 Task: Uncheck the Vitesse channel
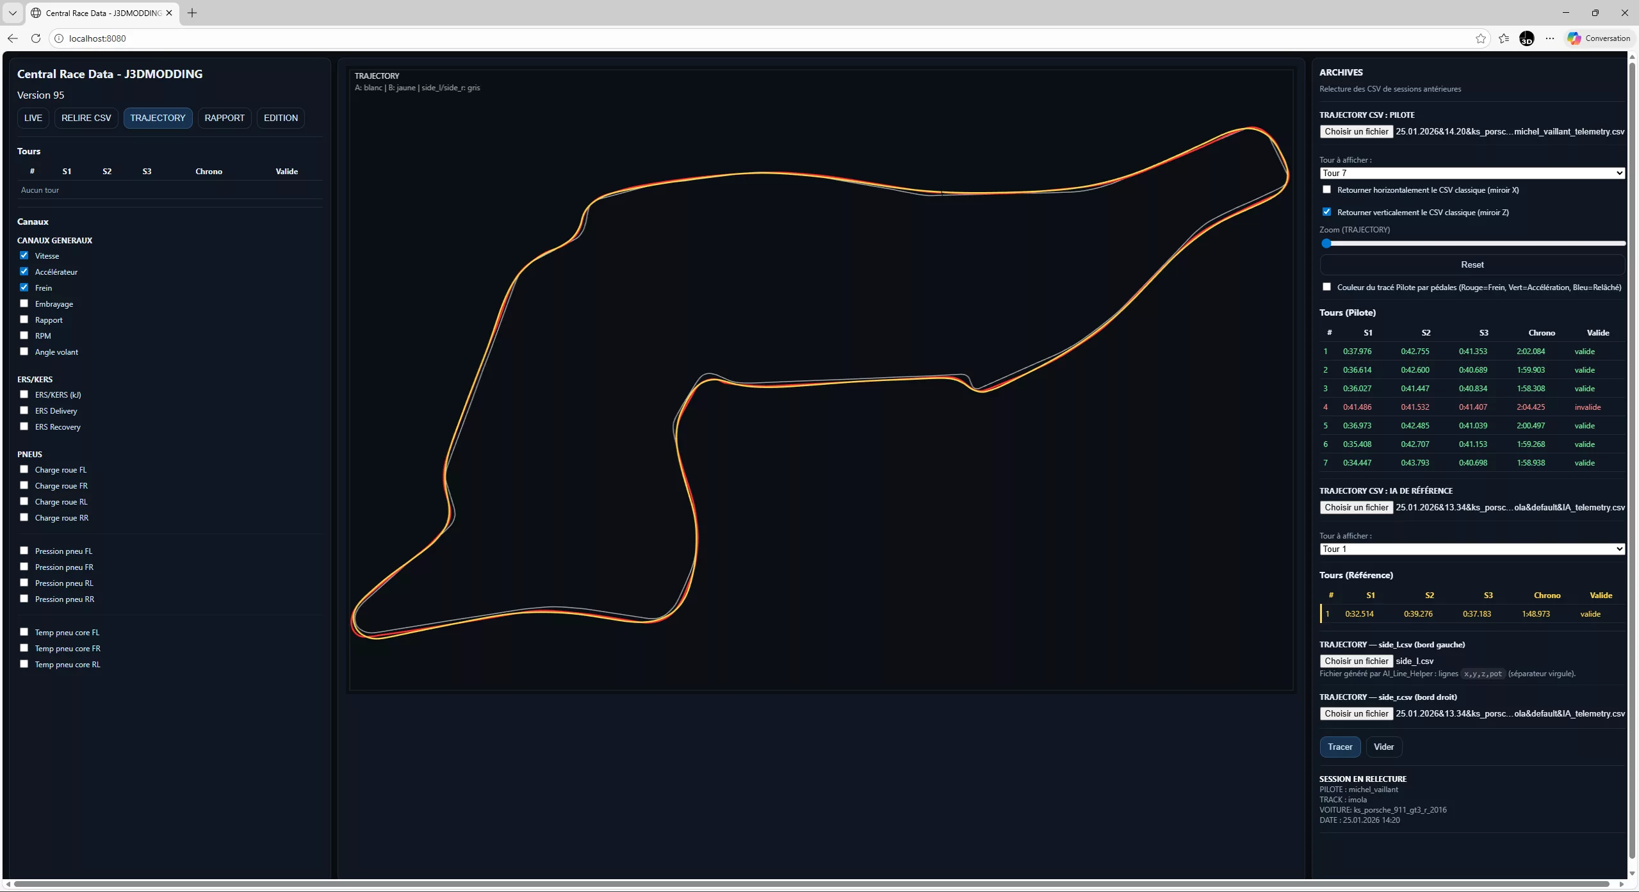coord(24,255)
